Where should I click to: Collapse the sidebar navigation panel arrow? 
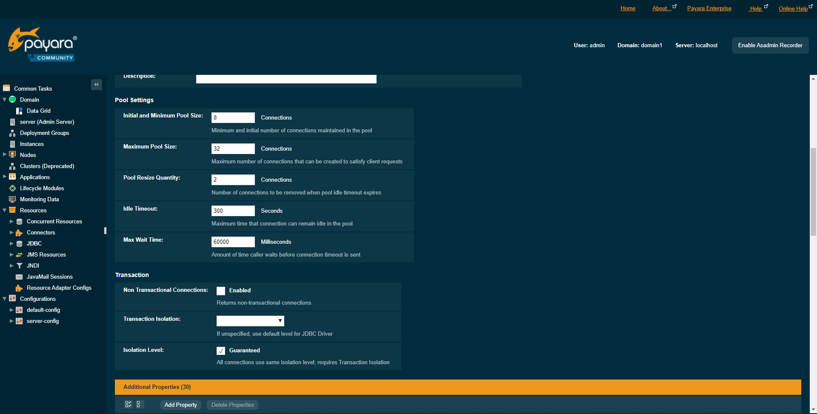point(97,85)
